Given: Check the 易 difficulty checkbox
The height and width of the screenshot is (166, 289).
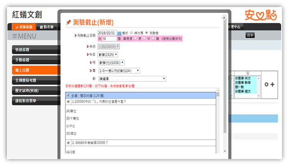Looking at the screenshot, I should click(x=135, y=38).
